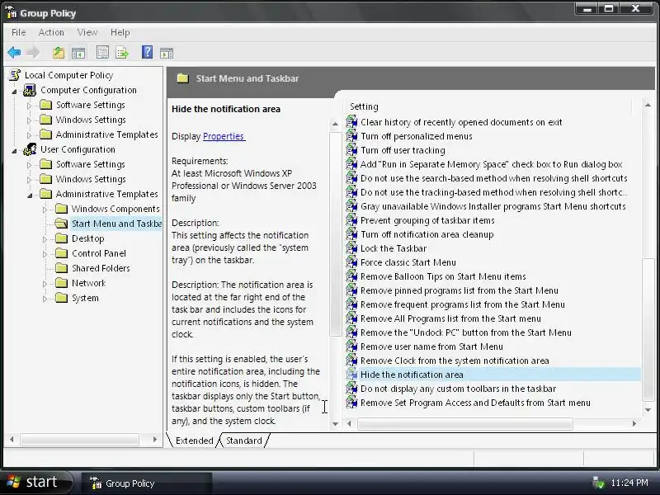Select Remove Clock from the system notification area
Viewport: 660px width, 495px height.
point(455,361)
